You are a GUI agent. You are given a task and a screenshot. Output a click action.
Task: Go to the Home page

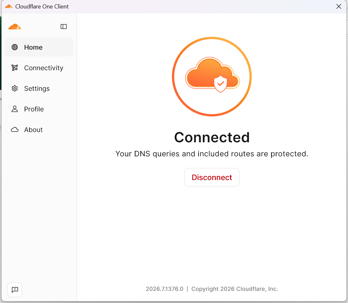39,47
